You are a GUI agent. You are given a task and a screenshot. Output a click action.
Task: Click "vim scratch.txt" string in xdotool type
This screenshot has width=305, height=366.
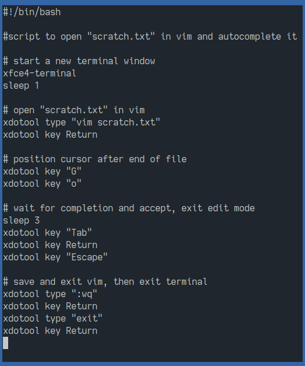116,123
